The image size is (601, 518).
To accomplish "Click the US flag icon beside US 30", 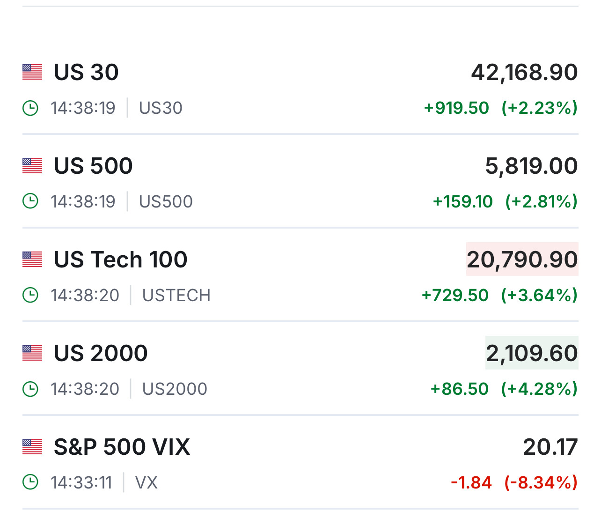I will 32,72.
